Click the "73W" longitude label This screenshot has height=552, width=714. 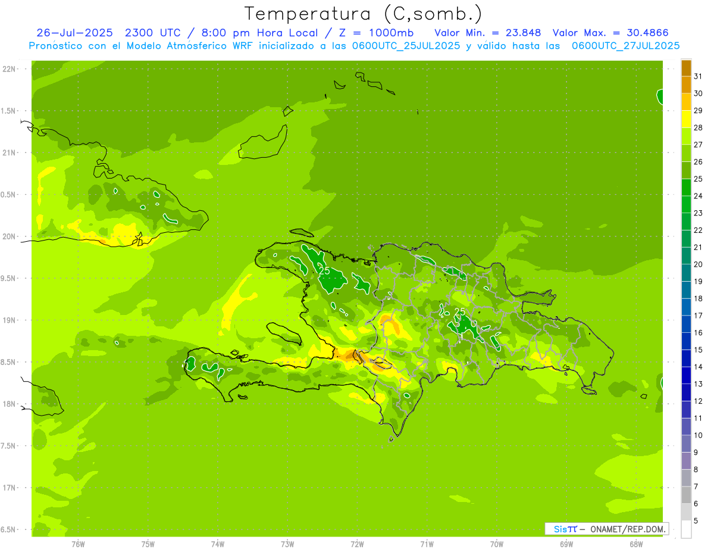click(x=287, y=544)
